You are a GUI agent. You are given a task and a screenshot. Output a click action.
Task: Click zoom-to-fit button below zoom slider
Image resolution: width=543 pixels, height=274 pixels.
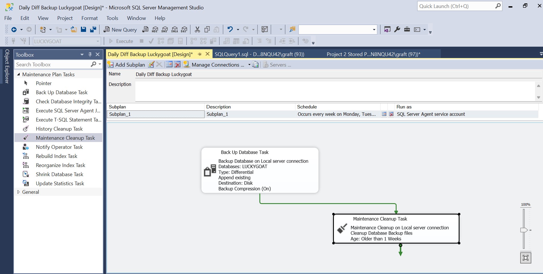pyautogui.click(x=526, y=258)
